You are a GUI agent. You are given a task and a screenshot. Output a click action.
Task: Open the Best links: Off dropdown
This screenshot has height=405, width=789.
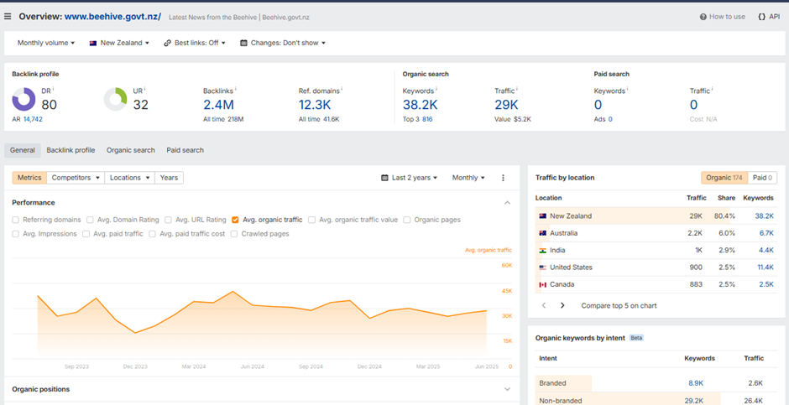click(x=194, y=44)
